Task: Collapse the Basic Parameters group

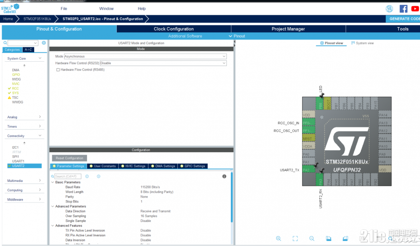Action: tap(52, 182)
